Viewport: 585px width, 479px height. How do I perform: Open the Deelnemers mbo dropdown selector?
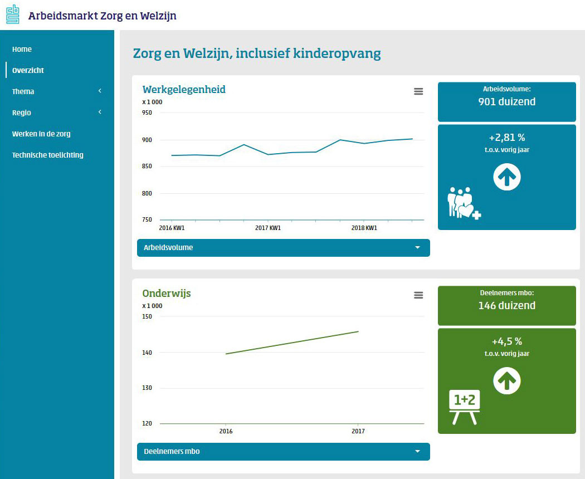tap(283, 452)
